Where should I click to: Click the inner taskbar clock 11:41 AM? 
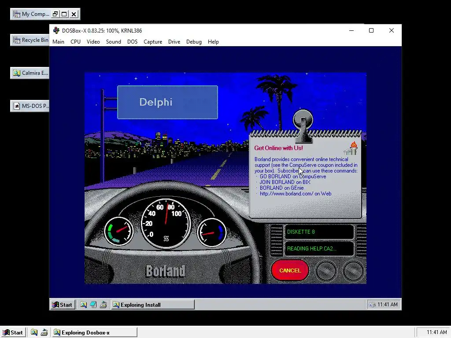tap(388, 305)
